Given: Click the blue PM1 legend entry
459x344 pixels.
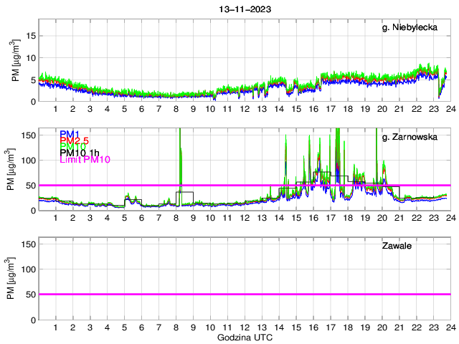Looking at the screenshot, I should pos(70,134).
